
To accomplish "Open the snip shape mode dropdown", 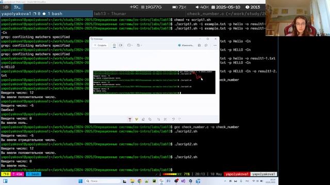I will coord(130,45).
